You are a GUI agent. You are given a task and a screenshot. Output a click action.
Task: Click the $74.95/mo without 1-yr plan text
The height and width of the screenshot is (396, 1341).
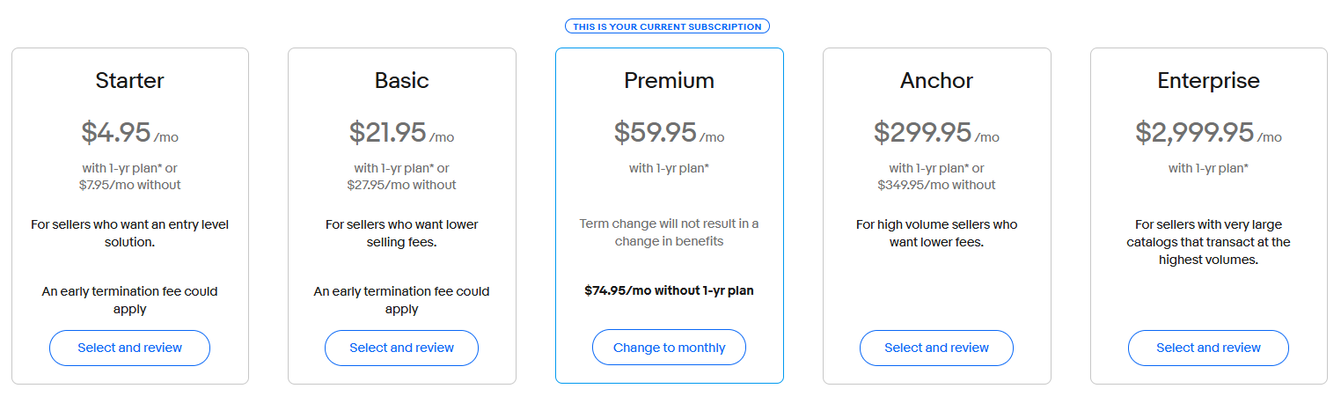[x=669, y=290]
